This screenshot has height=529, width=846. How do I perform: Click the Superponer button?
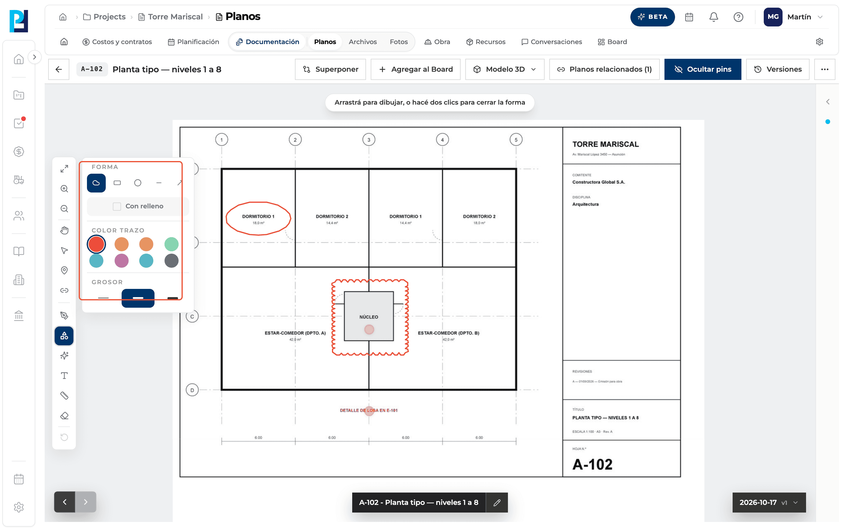point(330,69)
